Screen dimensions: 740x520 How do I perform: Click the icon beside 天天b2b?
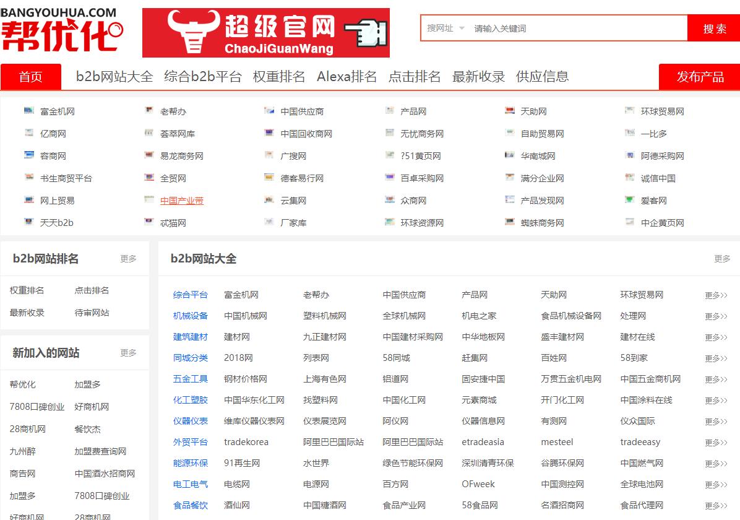[29, 222]
